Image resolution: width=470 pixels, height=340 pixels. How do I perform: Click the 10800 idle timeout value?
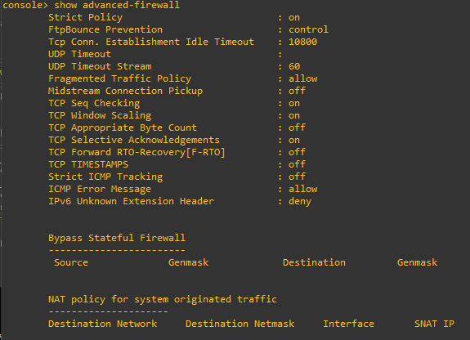(302, 42)
